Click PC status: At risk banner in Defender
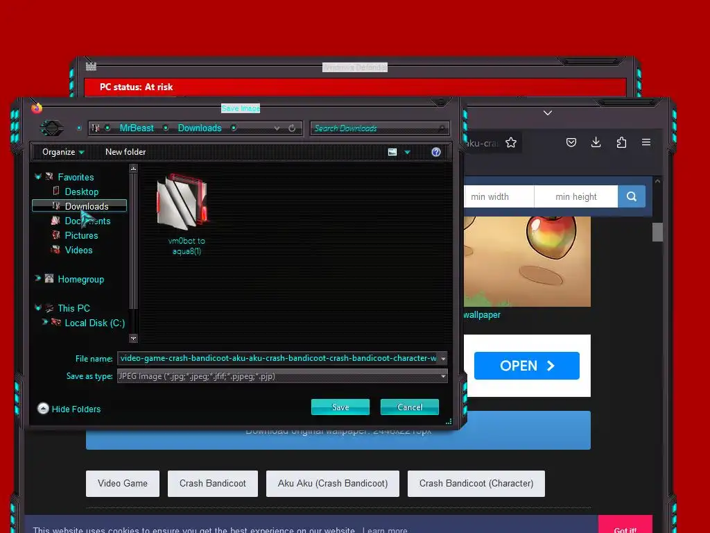This screenshot has height=533, width=710. pyautogui.click(x=356, y=87)
